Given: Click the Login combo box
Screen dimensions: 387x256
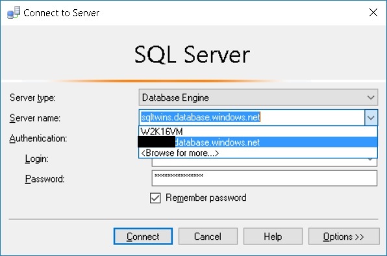Looking at the screenshot, I should (264, 162).
